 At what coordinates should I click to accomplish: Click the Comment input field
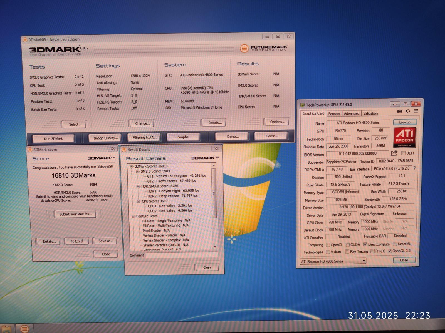[x=181, y=255]
